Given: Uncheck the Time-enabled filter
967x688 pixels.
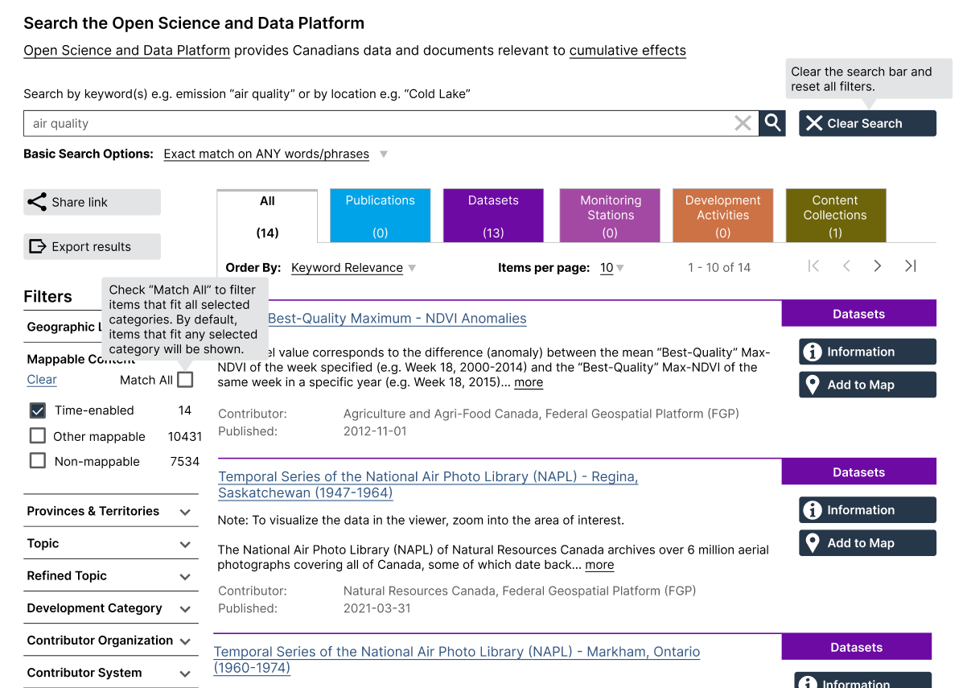Looking at the screenshot, I should point(37,410).
